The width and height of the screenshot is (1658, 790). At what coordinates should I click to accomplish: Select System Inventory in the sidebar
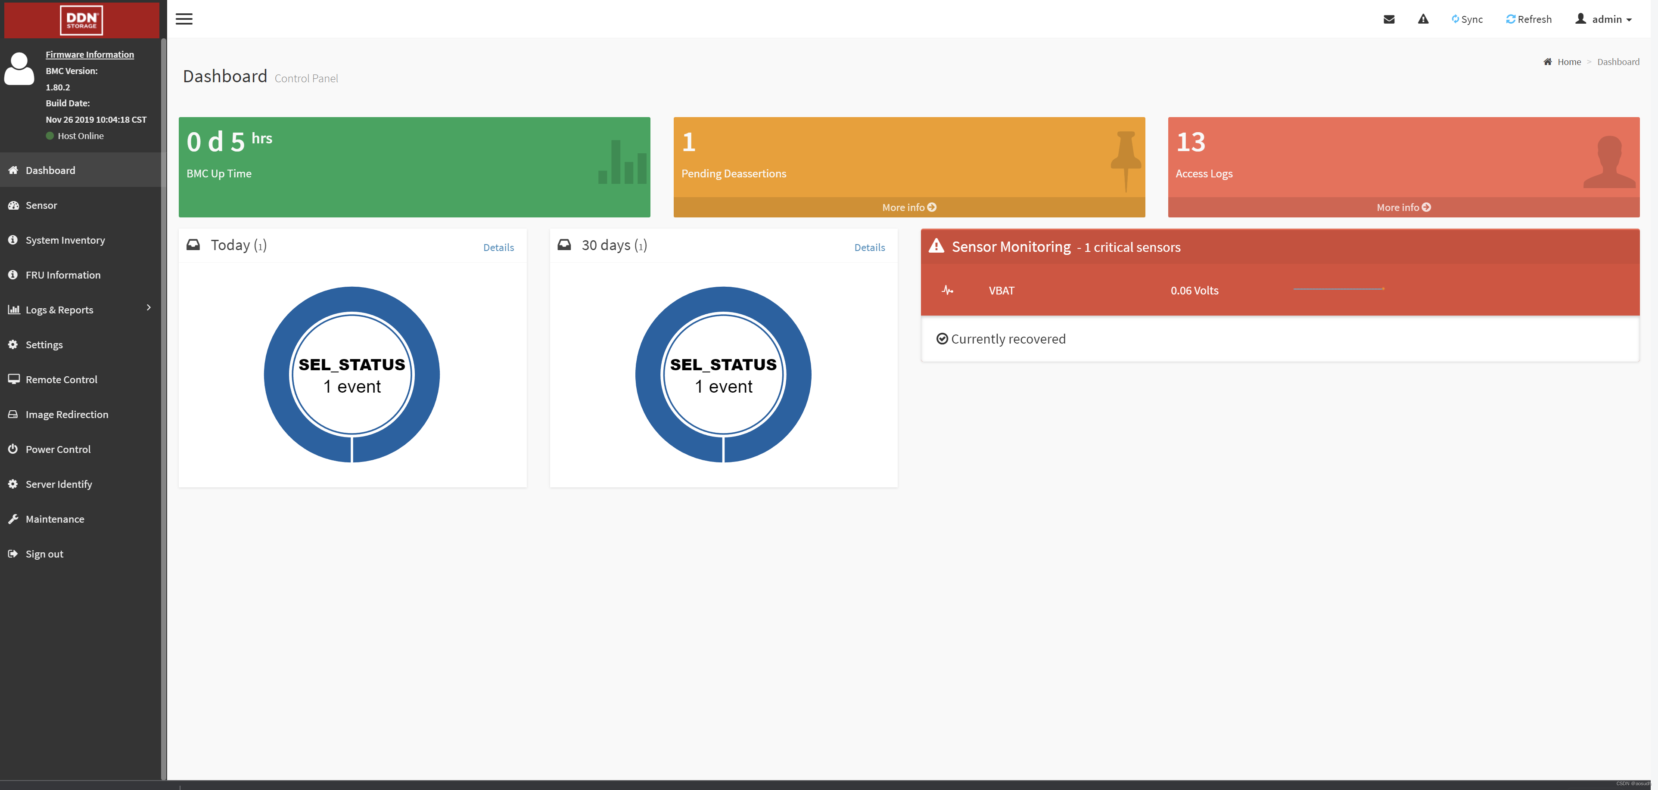pos(65,239)
